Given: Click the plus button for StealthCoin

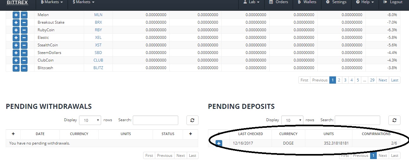Looking at the screenshot, I should (16, 45).
